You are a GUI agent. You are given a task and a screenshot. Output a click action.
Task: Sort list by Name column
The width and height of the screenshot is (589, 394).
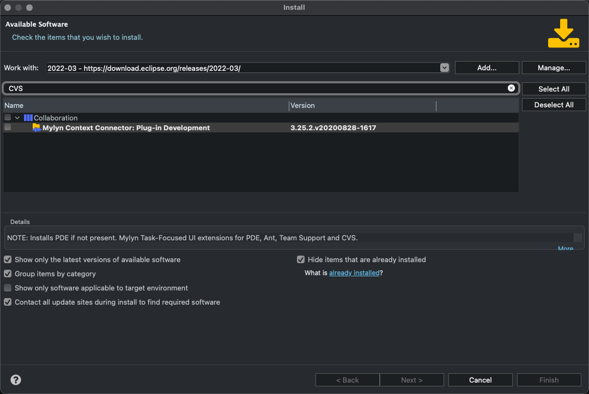tap(145, 106)
